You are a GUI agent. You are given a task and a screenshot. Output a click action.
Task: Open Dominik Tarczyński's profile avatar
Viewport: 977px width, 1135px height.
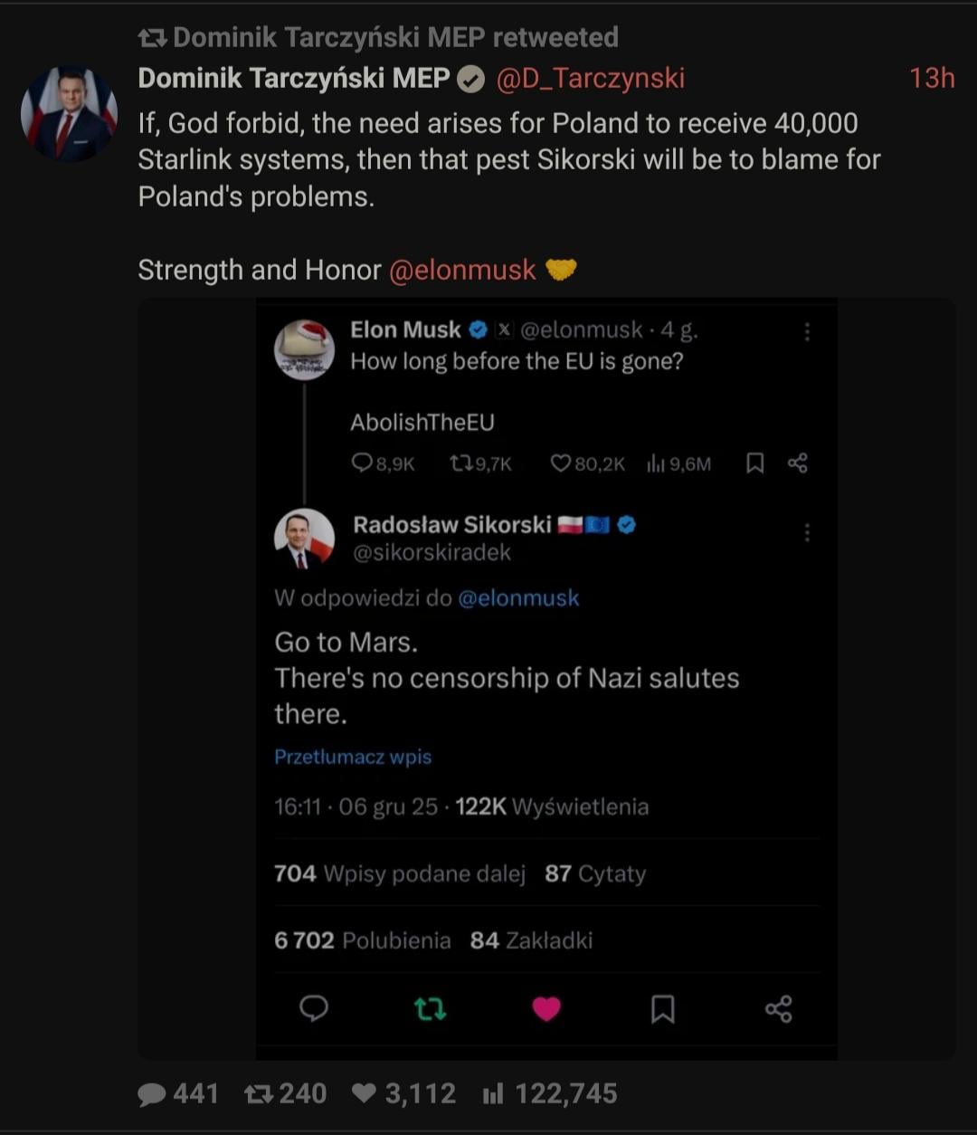click(69, 114)
